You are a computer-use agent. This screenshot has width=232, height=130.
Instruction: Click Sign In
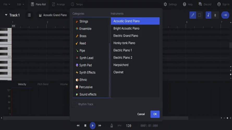(x=223, y=4)
